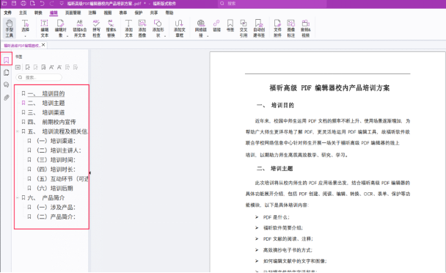Select Image Annotation (图像标注) tool
446x273 pixels.
291,28
